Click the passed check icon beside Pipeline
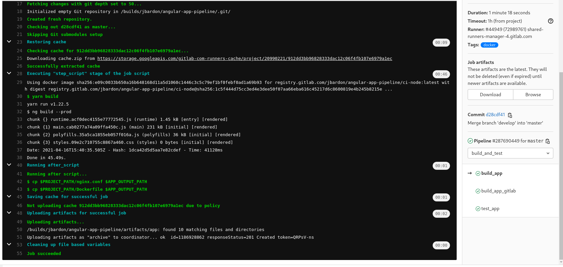The height and width of the screenshot is (267, 563). tap(470, 140)
